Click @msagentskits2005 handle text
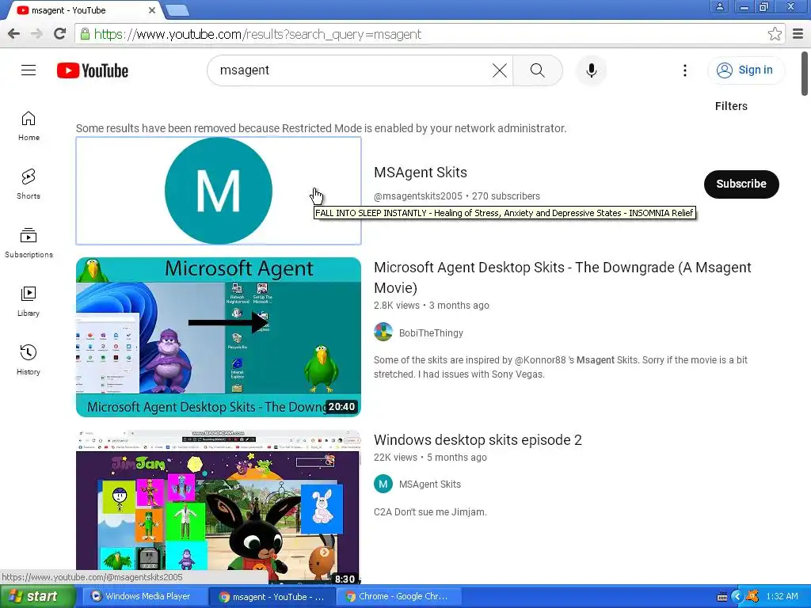Viewport: 811px width, 608px height. 418,196
